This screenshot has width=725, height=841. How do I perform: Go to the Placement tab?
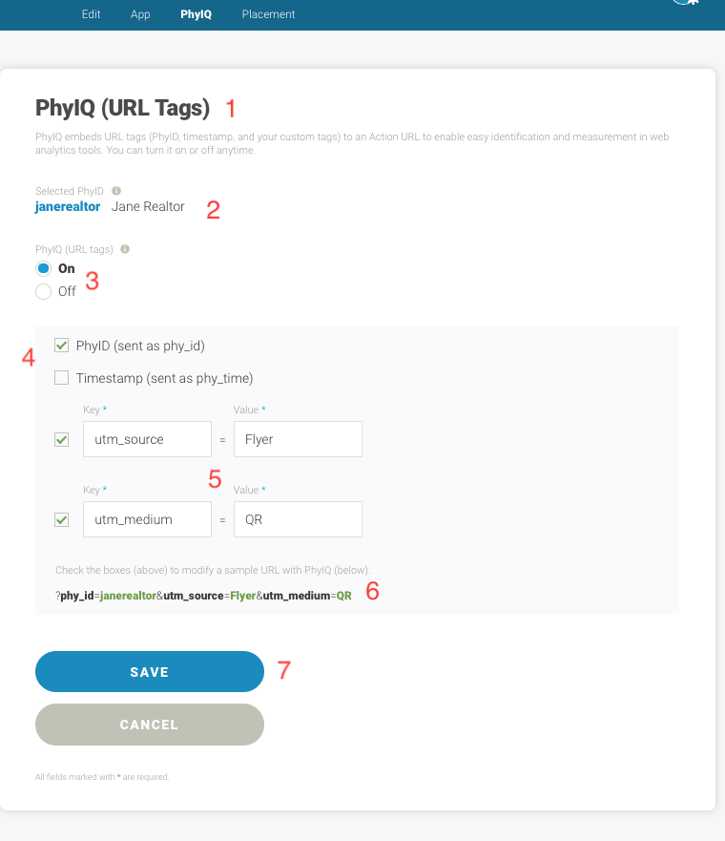268,14
